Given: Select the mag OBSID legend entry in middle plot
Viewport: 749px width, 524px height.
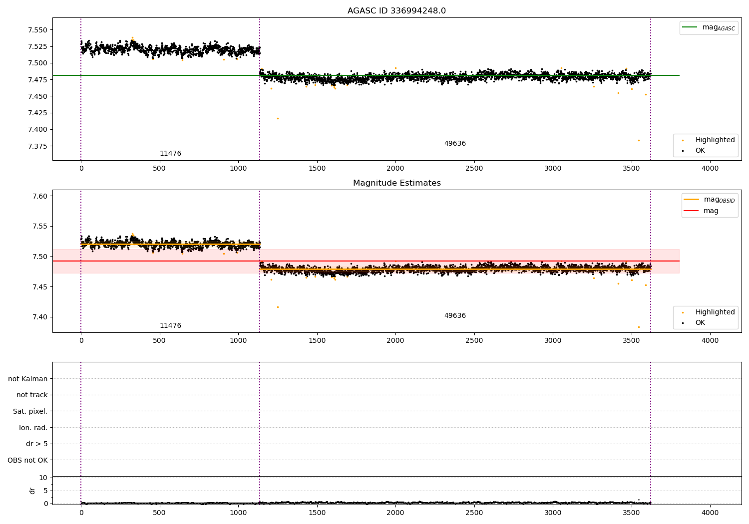Looking at the screenshot, I should [710, 200].
